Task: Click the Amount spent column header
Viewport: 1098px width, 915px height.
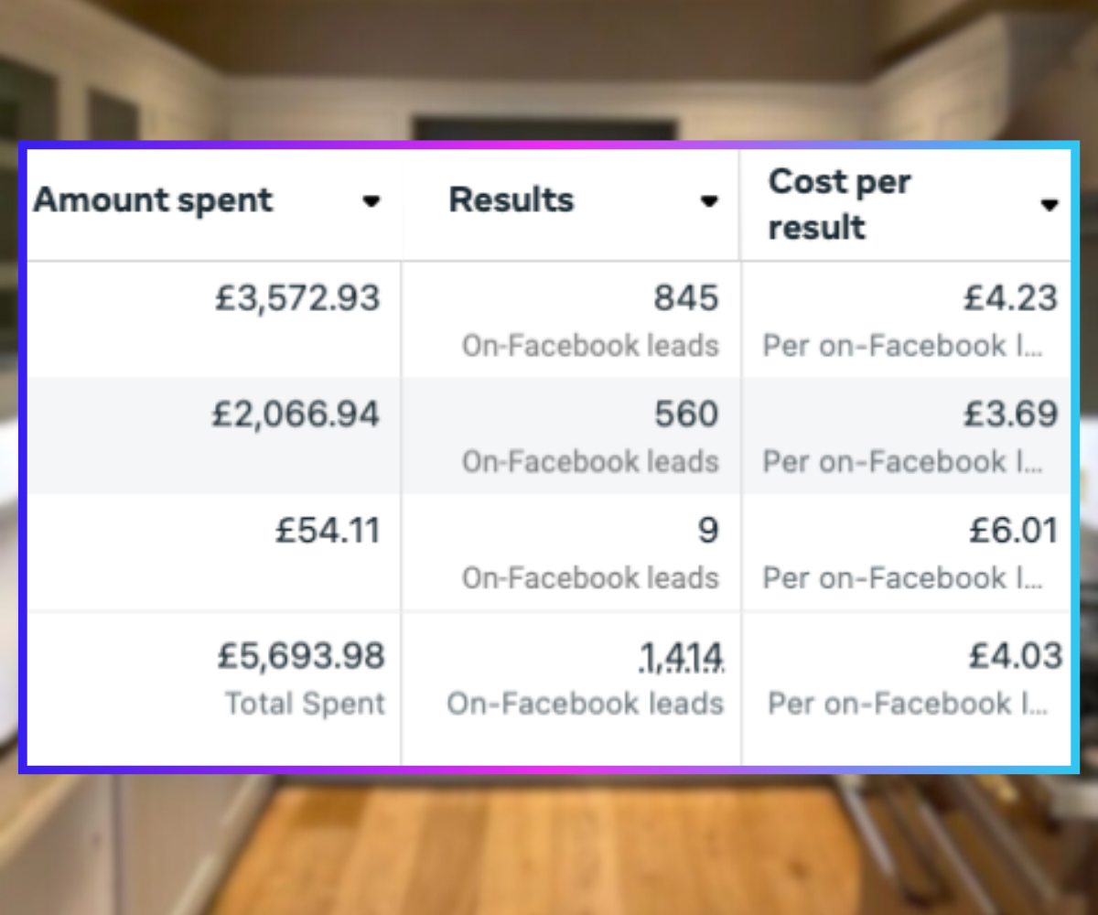Action: [x=153, y=200]
